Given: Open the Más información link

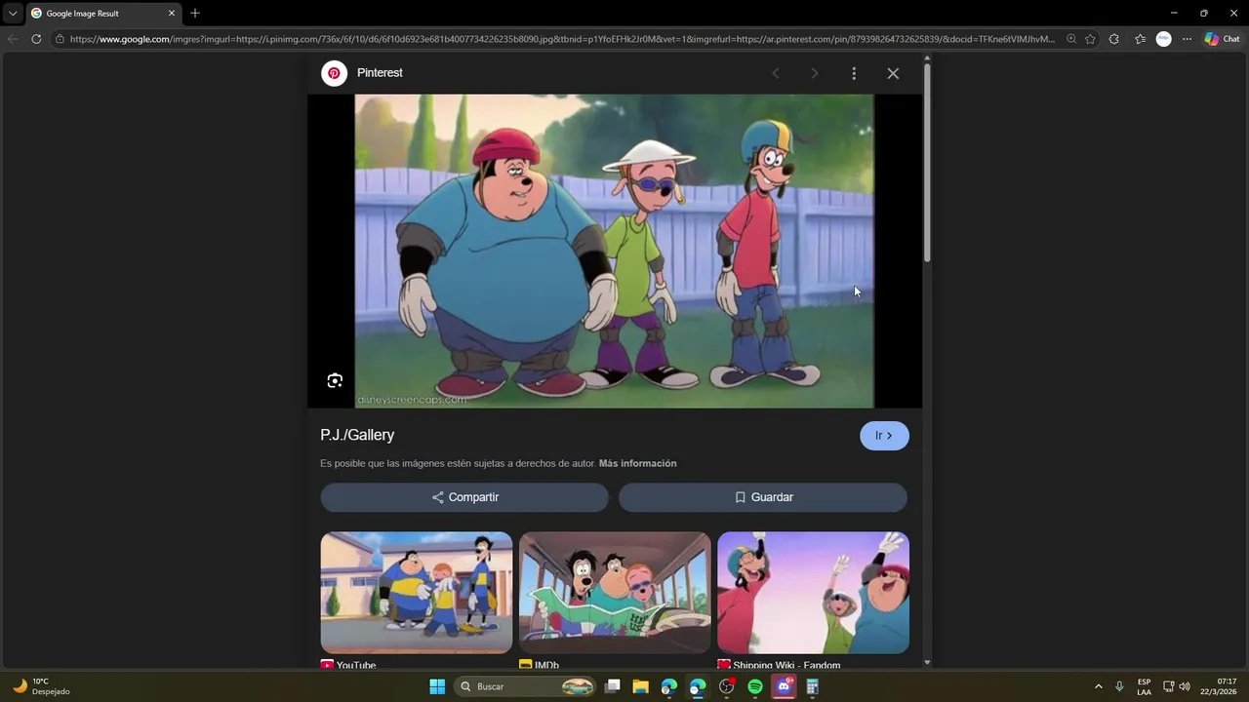Looking at the screenshot, I should coord(637,463).
